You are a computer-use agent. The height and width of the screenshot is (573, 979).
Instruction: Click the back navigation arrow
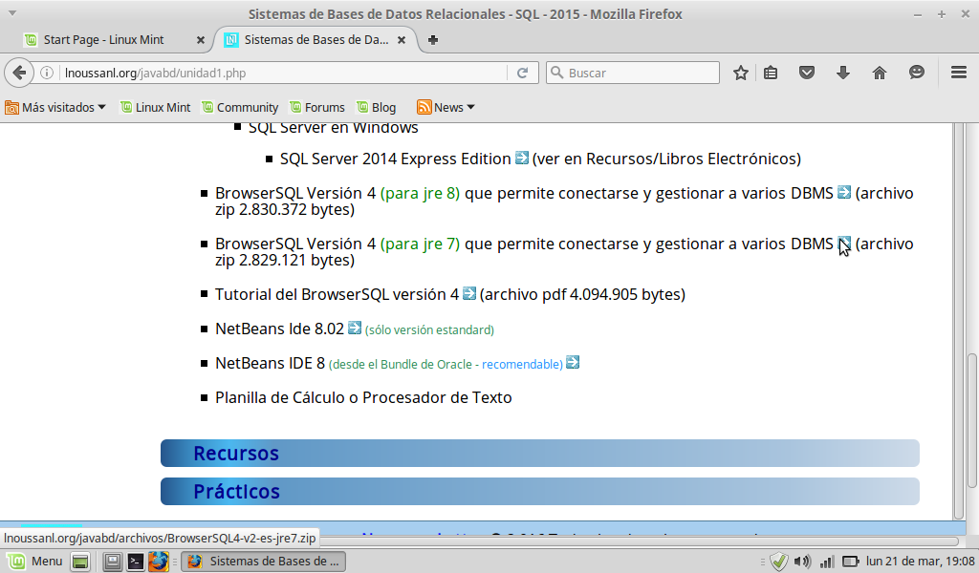point(18,73)
